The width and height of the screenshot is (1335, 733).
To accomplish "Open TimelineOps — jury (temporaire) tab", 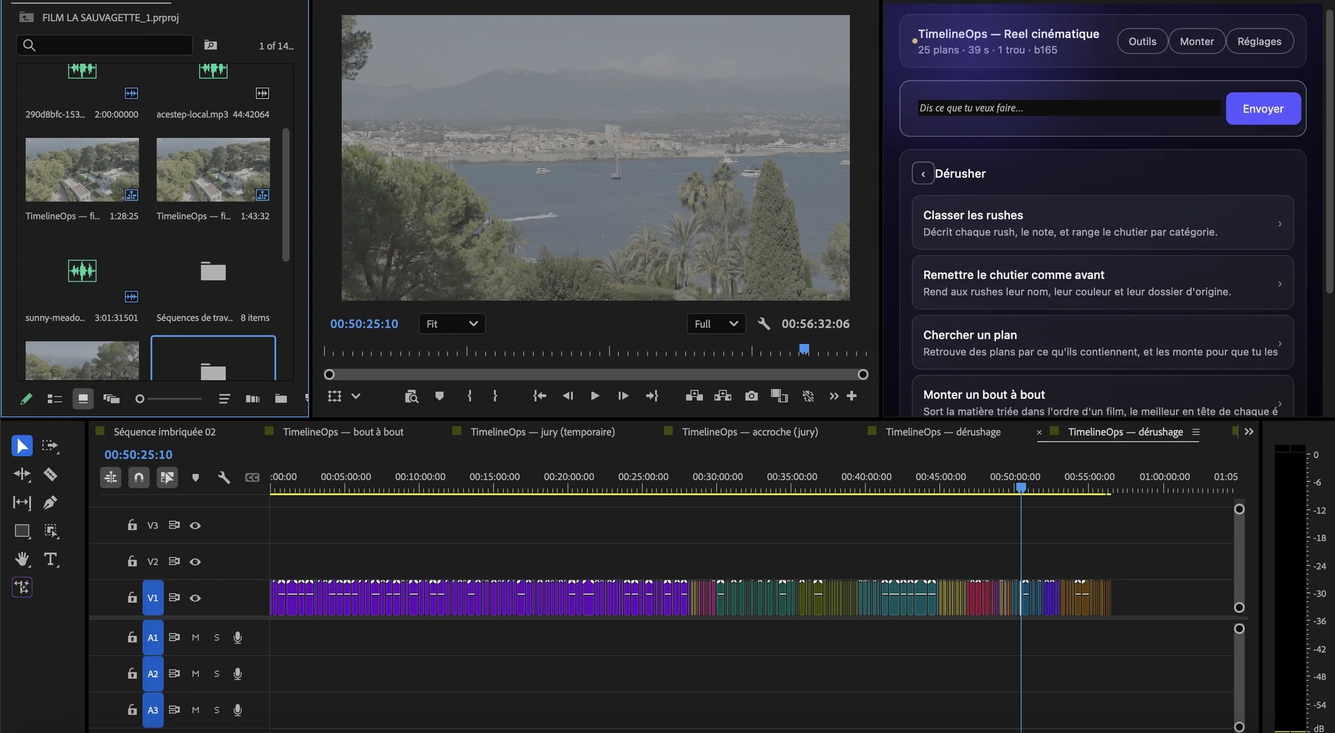I will click(543, 432).
